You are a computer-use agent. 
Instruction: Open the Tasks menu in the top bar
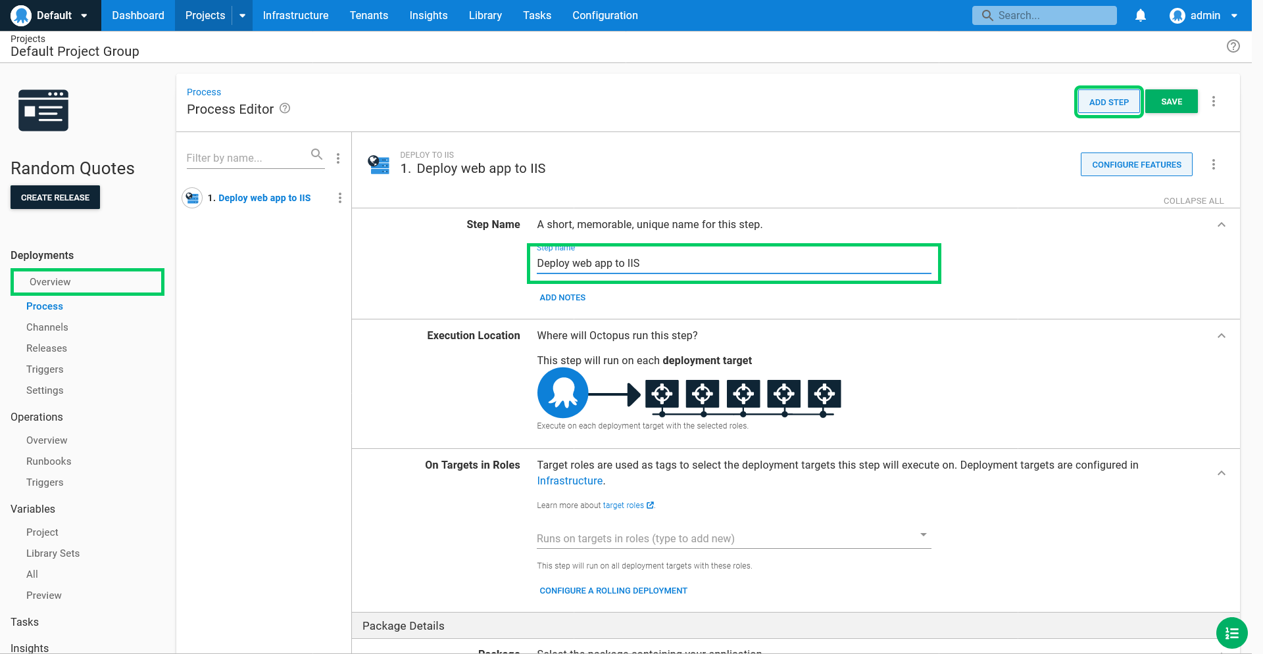[537, 15]
